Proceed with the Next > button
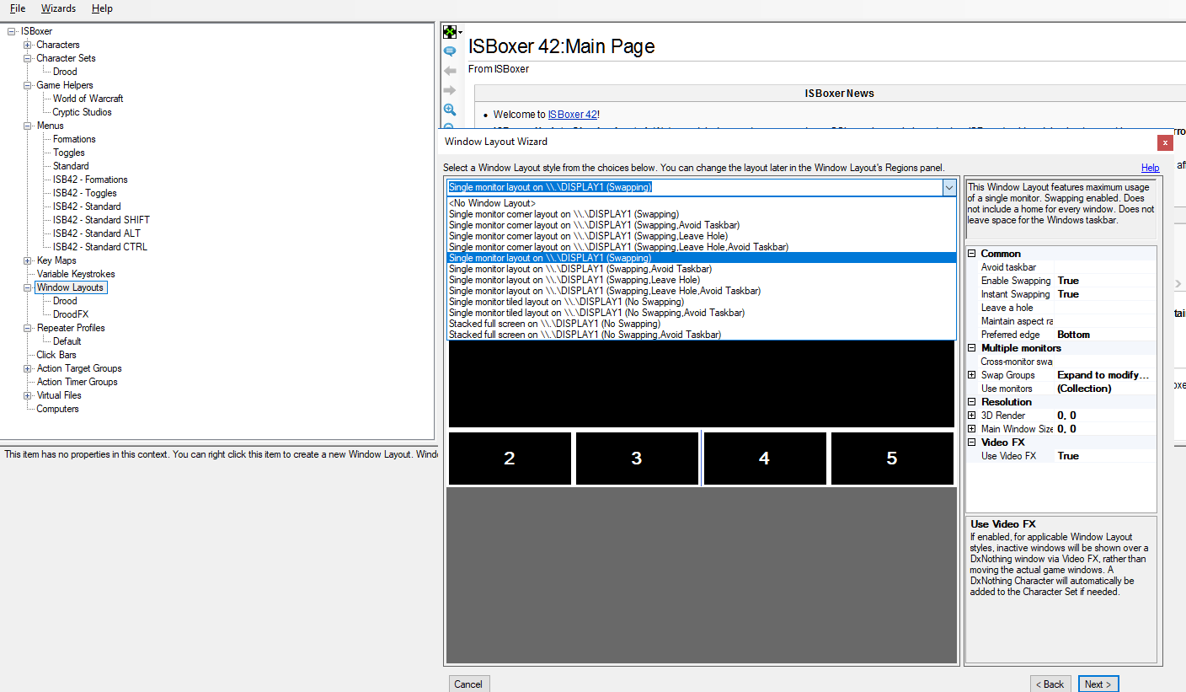 click(x=1098, y=684)
